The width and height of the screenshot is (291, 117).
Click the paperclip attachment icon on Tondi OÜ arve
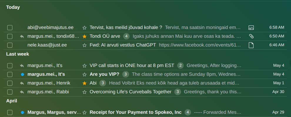coord(251,37)
